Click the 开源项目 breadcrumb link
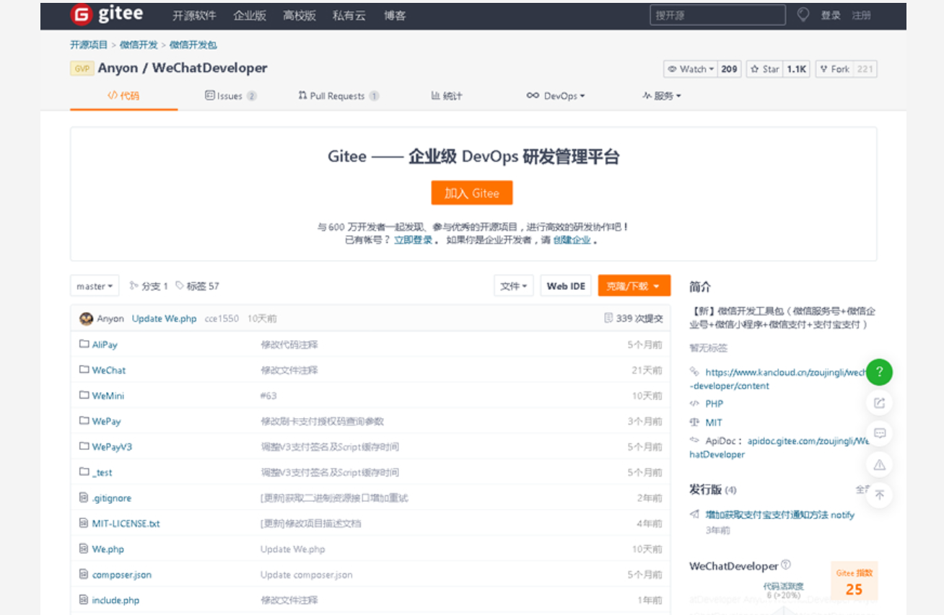The width and height of the screenshot is (944, 615). [89, 45]
